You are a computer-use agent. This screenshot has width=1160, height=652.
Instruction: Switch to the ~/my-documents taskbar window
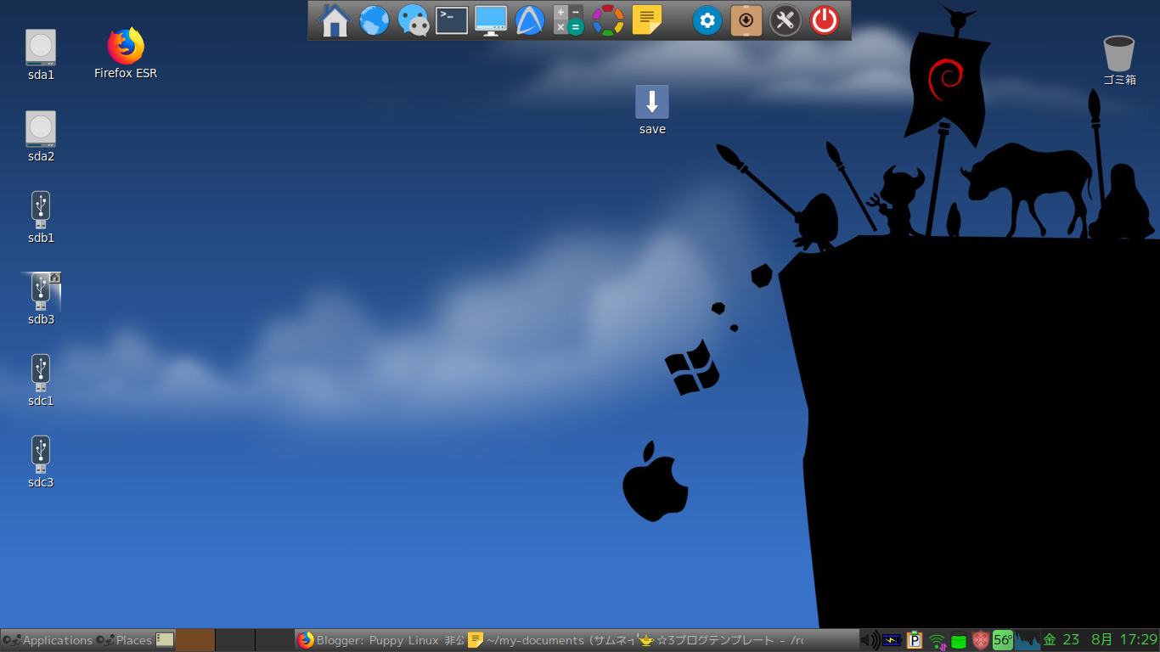[550, 640]
